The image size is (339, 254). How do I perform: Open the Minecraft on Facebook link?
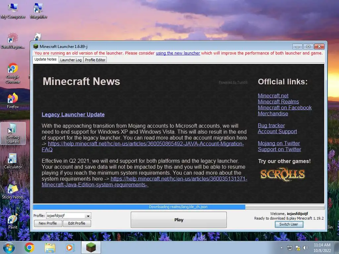pyautogui.click(x=285, y=107)
